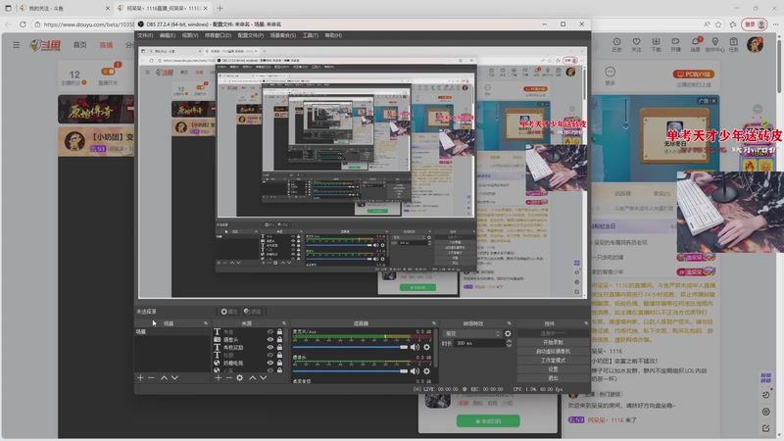Mute the 摄像头 mixer channel speaker icon
The image size is (784, 441).
click(x=415, y=371)
